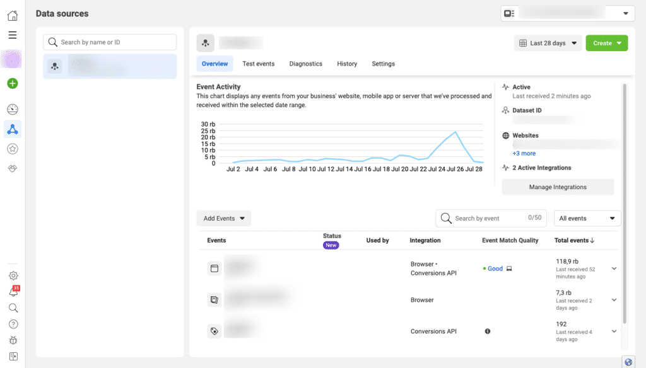Expand the 7,3 rb event row

coord(614,300)
